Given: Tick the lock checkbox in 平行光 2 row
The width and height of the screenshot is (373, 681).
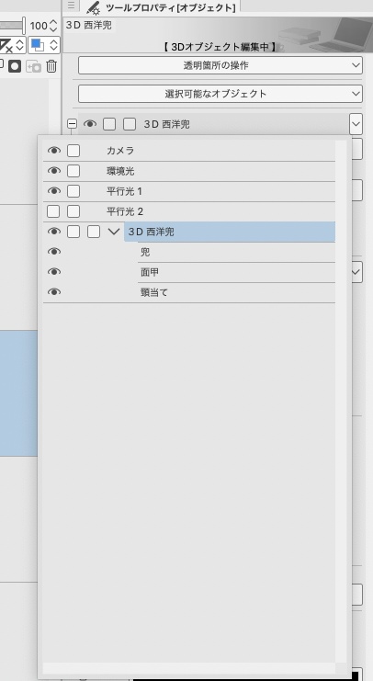Looking at the screenshot, I should point(73,211).
